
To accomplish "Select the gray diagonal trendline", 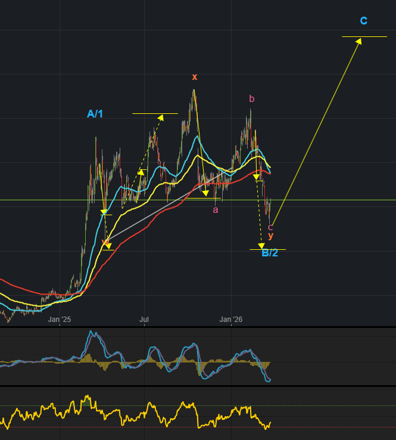I will pos(167,210).
